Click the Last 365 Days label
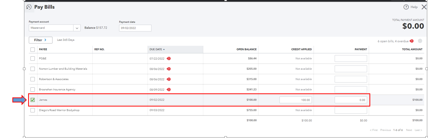The height and width of the screenshot is (138, 428). tap(66, 40)
